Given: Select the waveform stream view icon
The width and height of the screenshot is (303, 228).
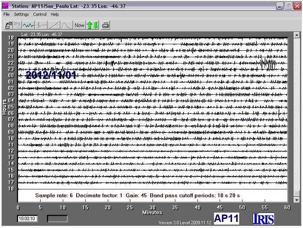Looking at the screenshot, I should 29,25.
